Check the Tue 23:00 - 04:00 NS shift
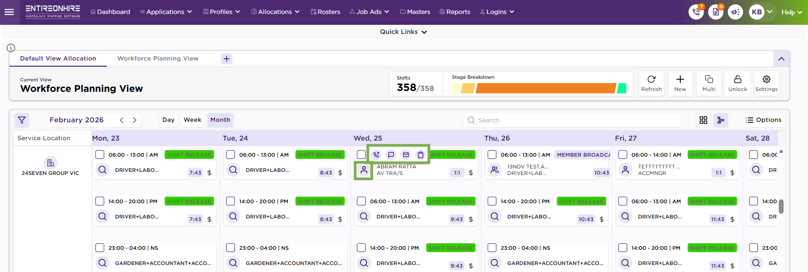 [x=231, y=248]
